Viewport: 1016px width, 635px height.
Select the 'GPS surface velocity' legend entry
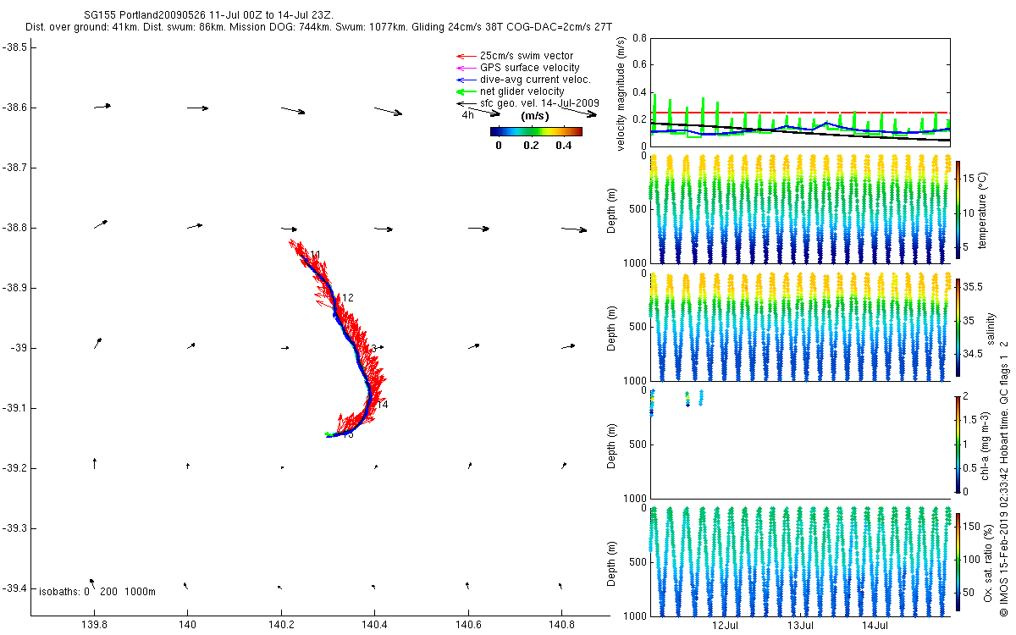(x=517, y=68)
